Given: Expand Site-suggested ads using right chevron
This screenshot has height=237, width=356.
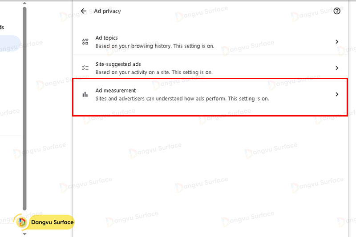Looking at the screenshot, I should click(x=337, y=68).
